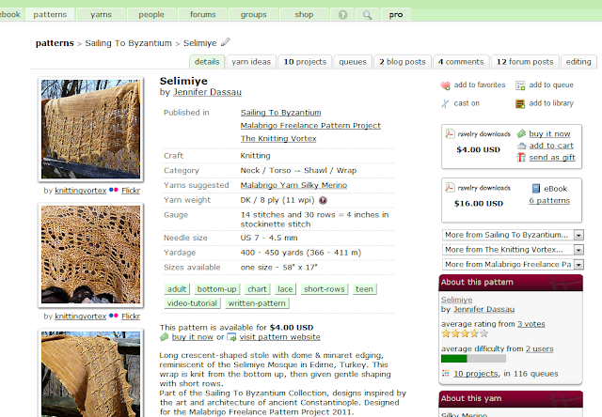
Task: Switch to the 2 blog posts tab
Action: (x=403, y=62)
